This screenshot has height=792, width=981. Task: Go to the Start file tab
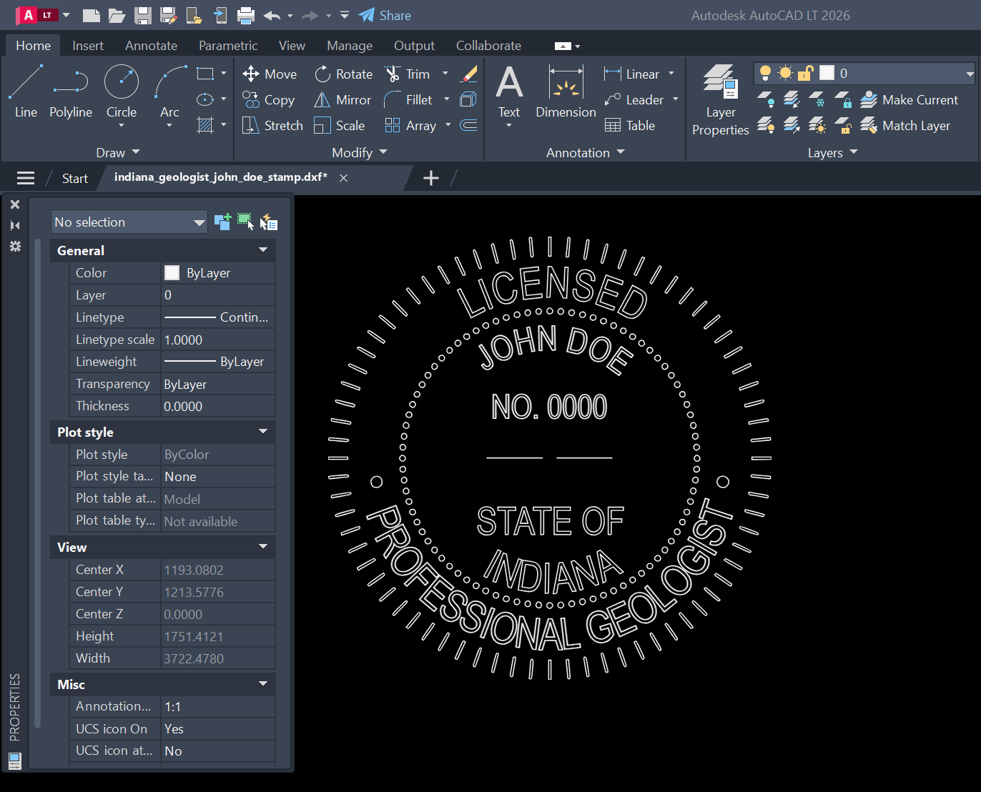(x=75, y=179)
